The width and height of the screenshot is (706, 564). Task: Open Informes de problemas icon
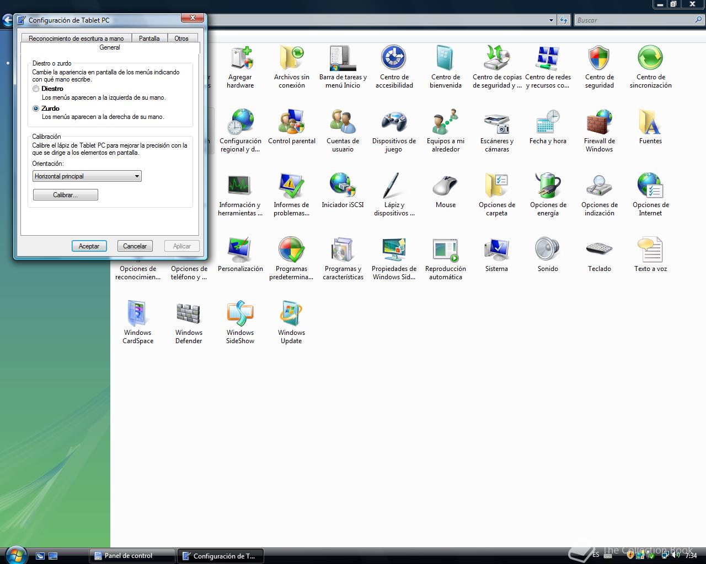[x=291, y=186]
